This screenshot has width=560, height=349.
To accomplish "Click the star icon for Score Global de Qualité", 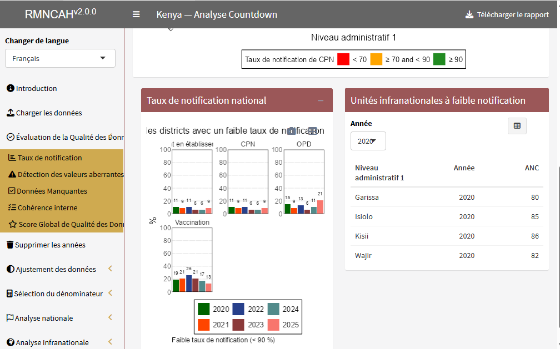I will tap(12, 224).
